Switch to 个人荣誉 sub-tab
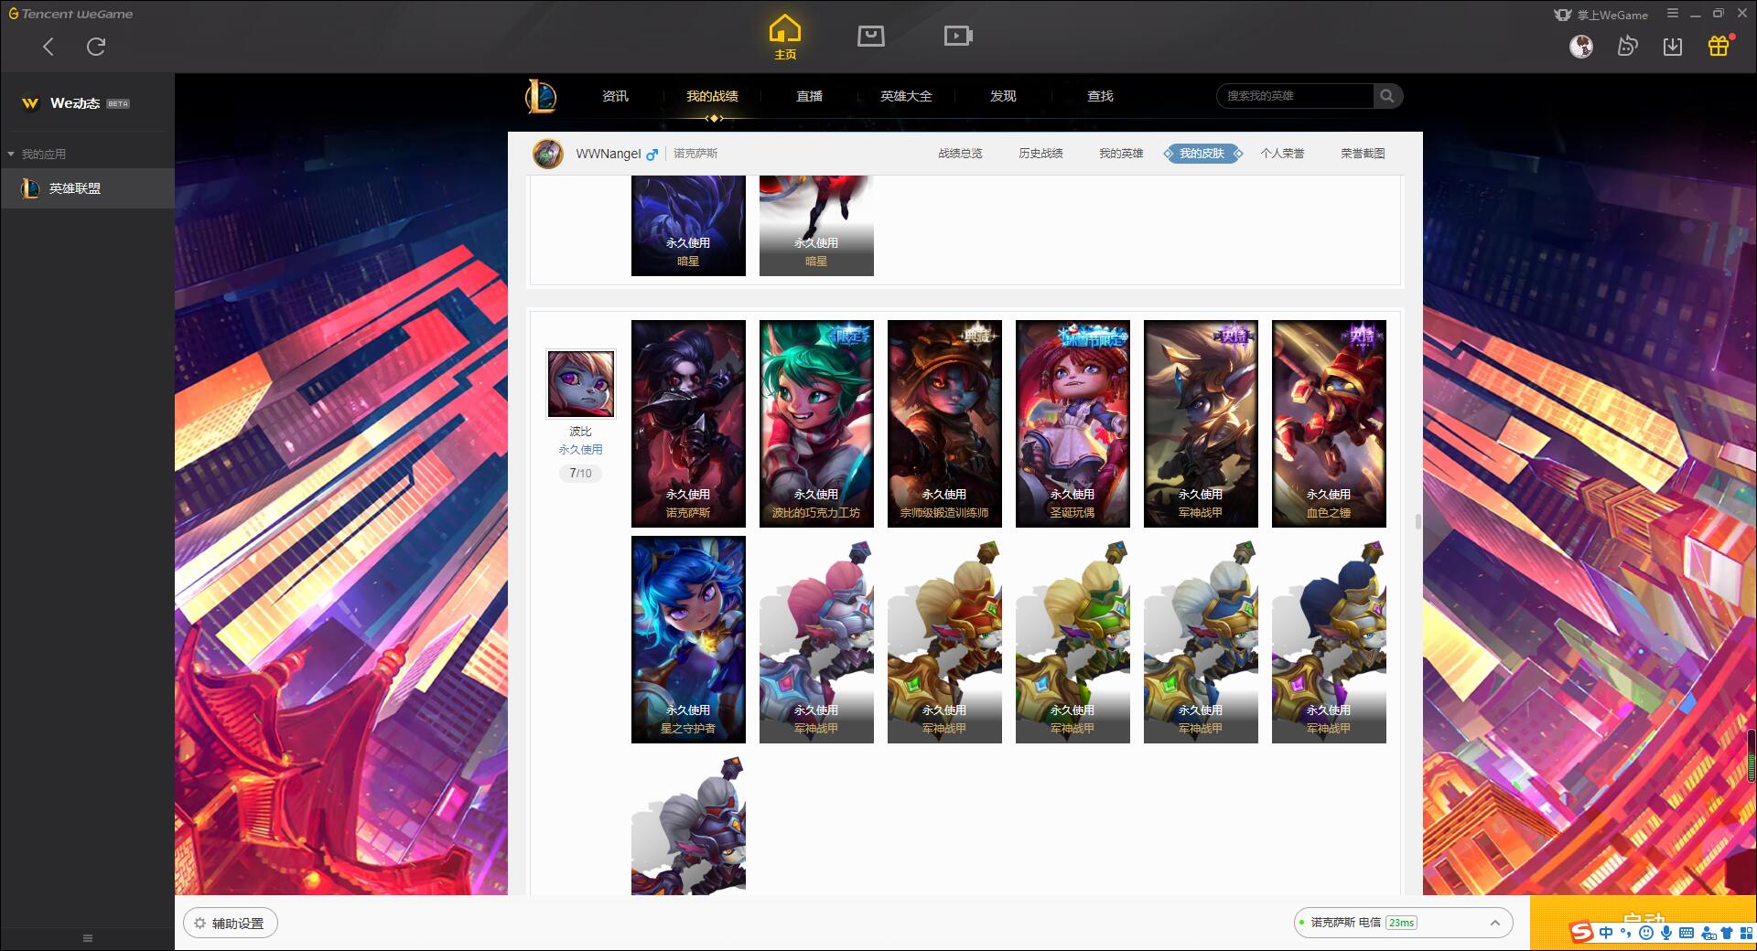Screen dimensions: 1757x951 (x=1282, y=154)
